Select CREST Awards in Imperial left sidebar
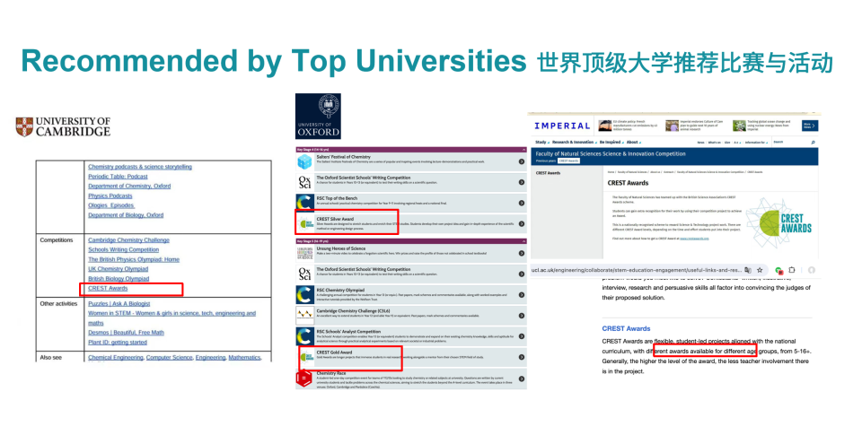 pos(548,173)
